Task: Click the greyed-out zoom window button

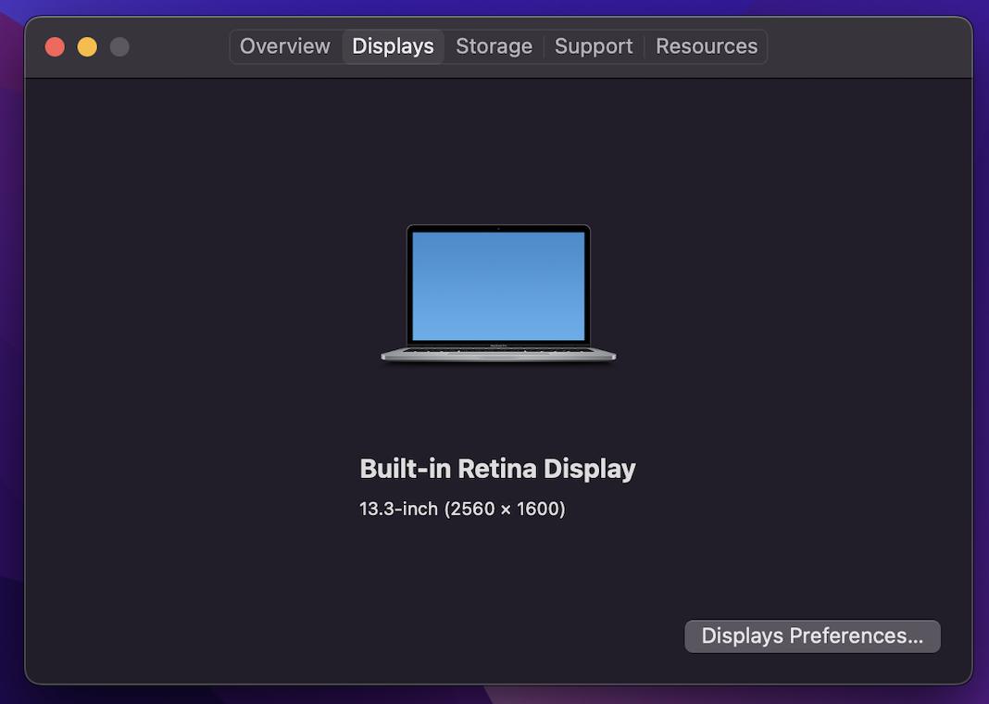Action: 119,46
